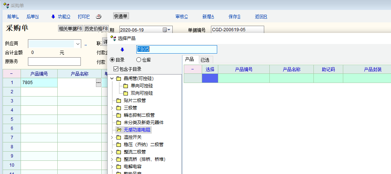Switch to the 已选 tab
The height and width of the screenshot is (174, 391).
click(x=205, y=59)
